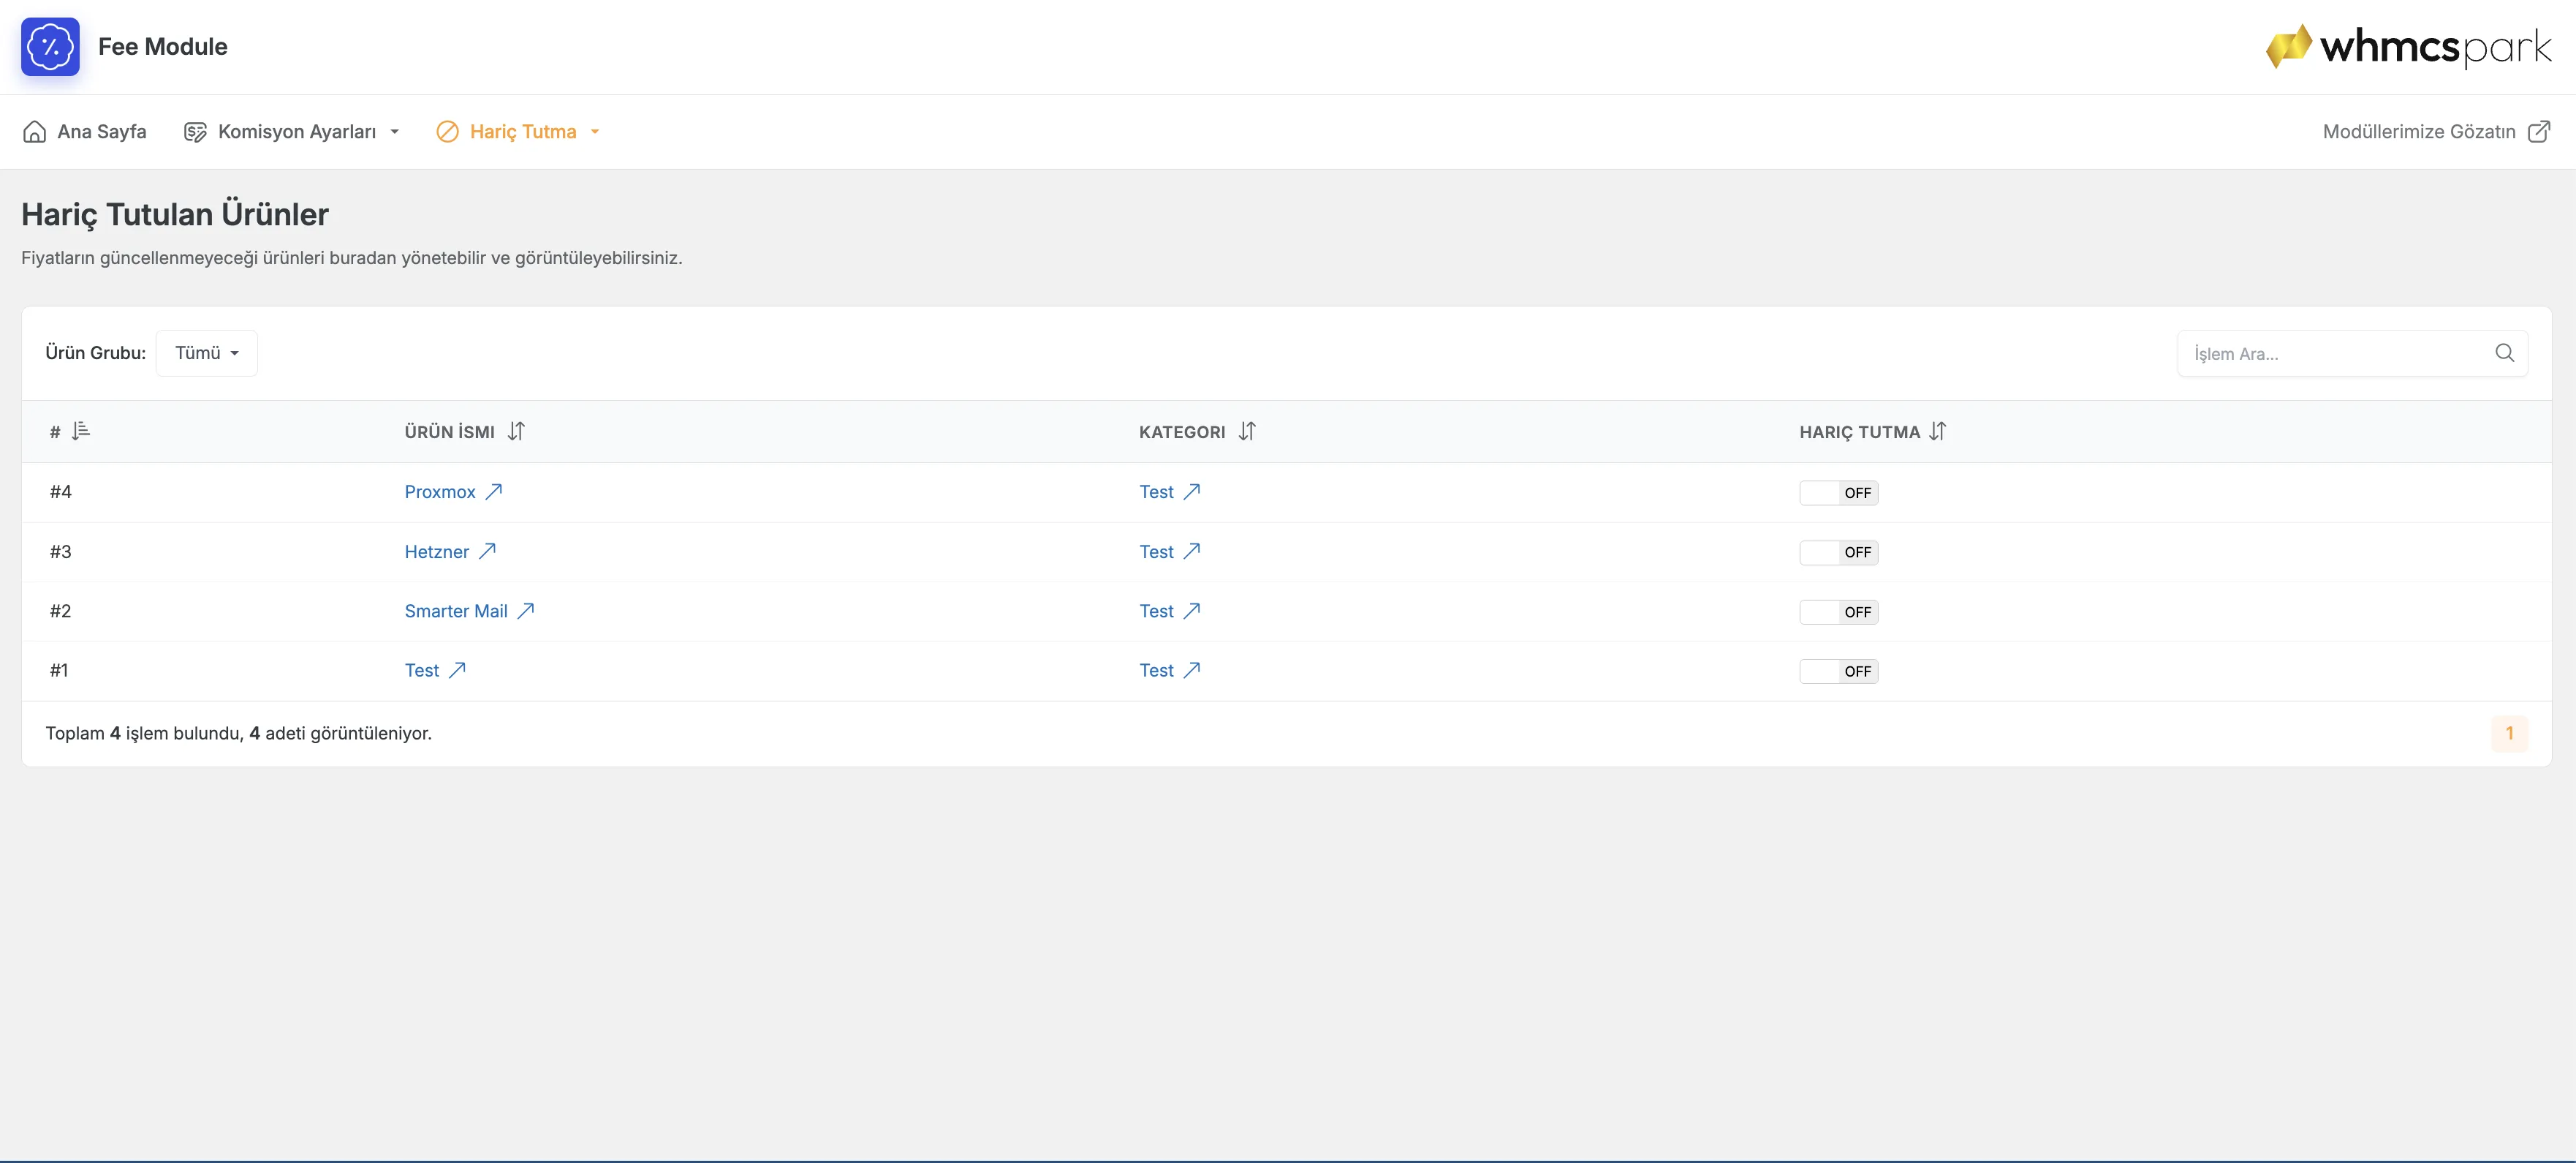
Task: Open the Smarter Mail product link
Action: (x=456, y=611)
